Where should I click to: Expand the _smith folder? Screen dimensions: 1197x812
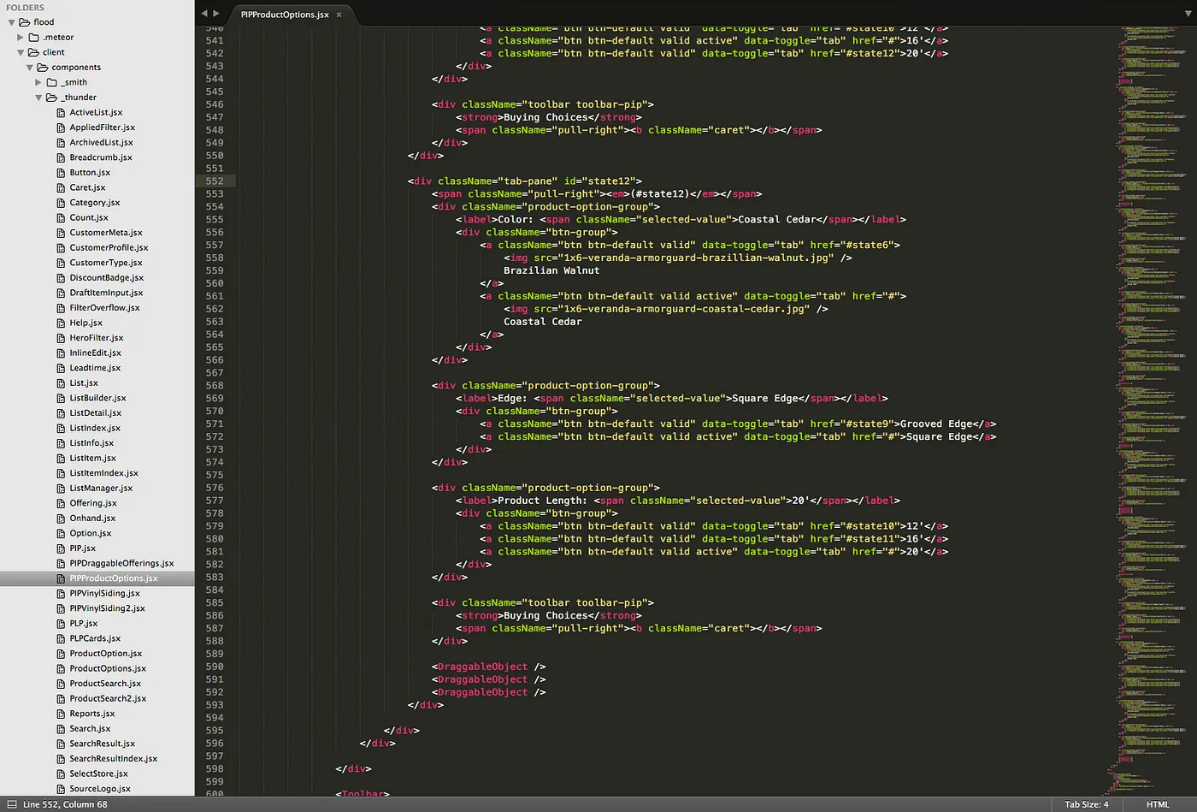click(x=38, y=82)
